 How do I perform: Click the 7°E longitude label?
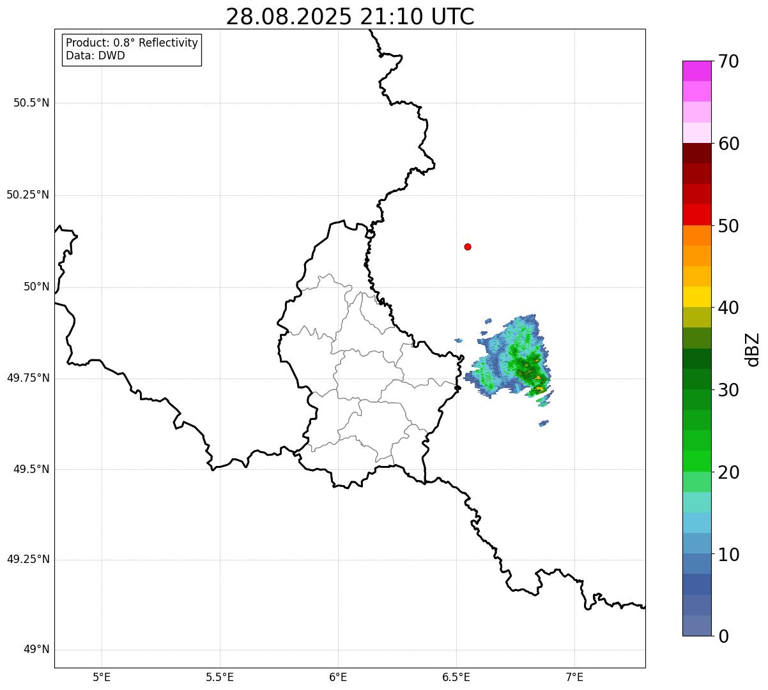(x=574, y=677)
